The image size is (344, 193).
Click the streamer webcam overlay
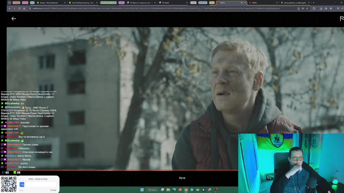tap(291, 163)
